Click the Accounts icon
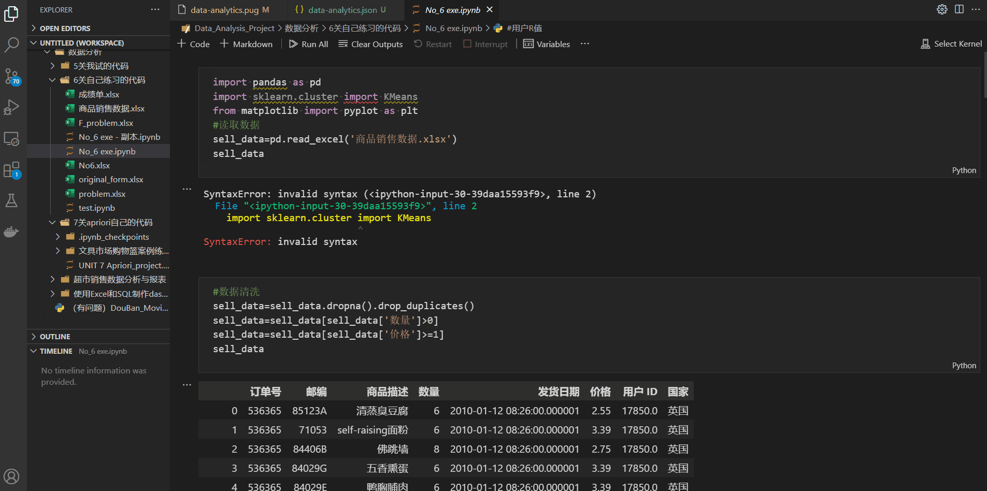This screenshot has width=987, height=491. (x=11, y=476)
